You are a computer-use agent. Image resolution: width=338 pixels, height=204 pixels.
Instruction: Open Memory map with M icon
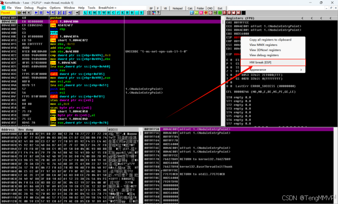tap(95, 13)
